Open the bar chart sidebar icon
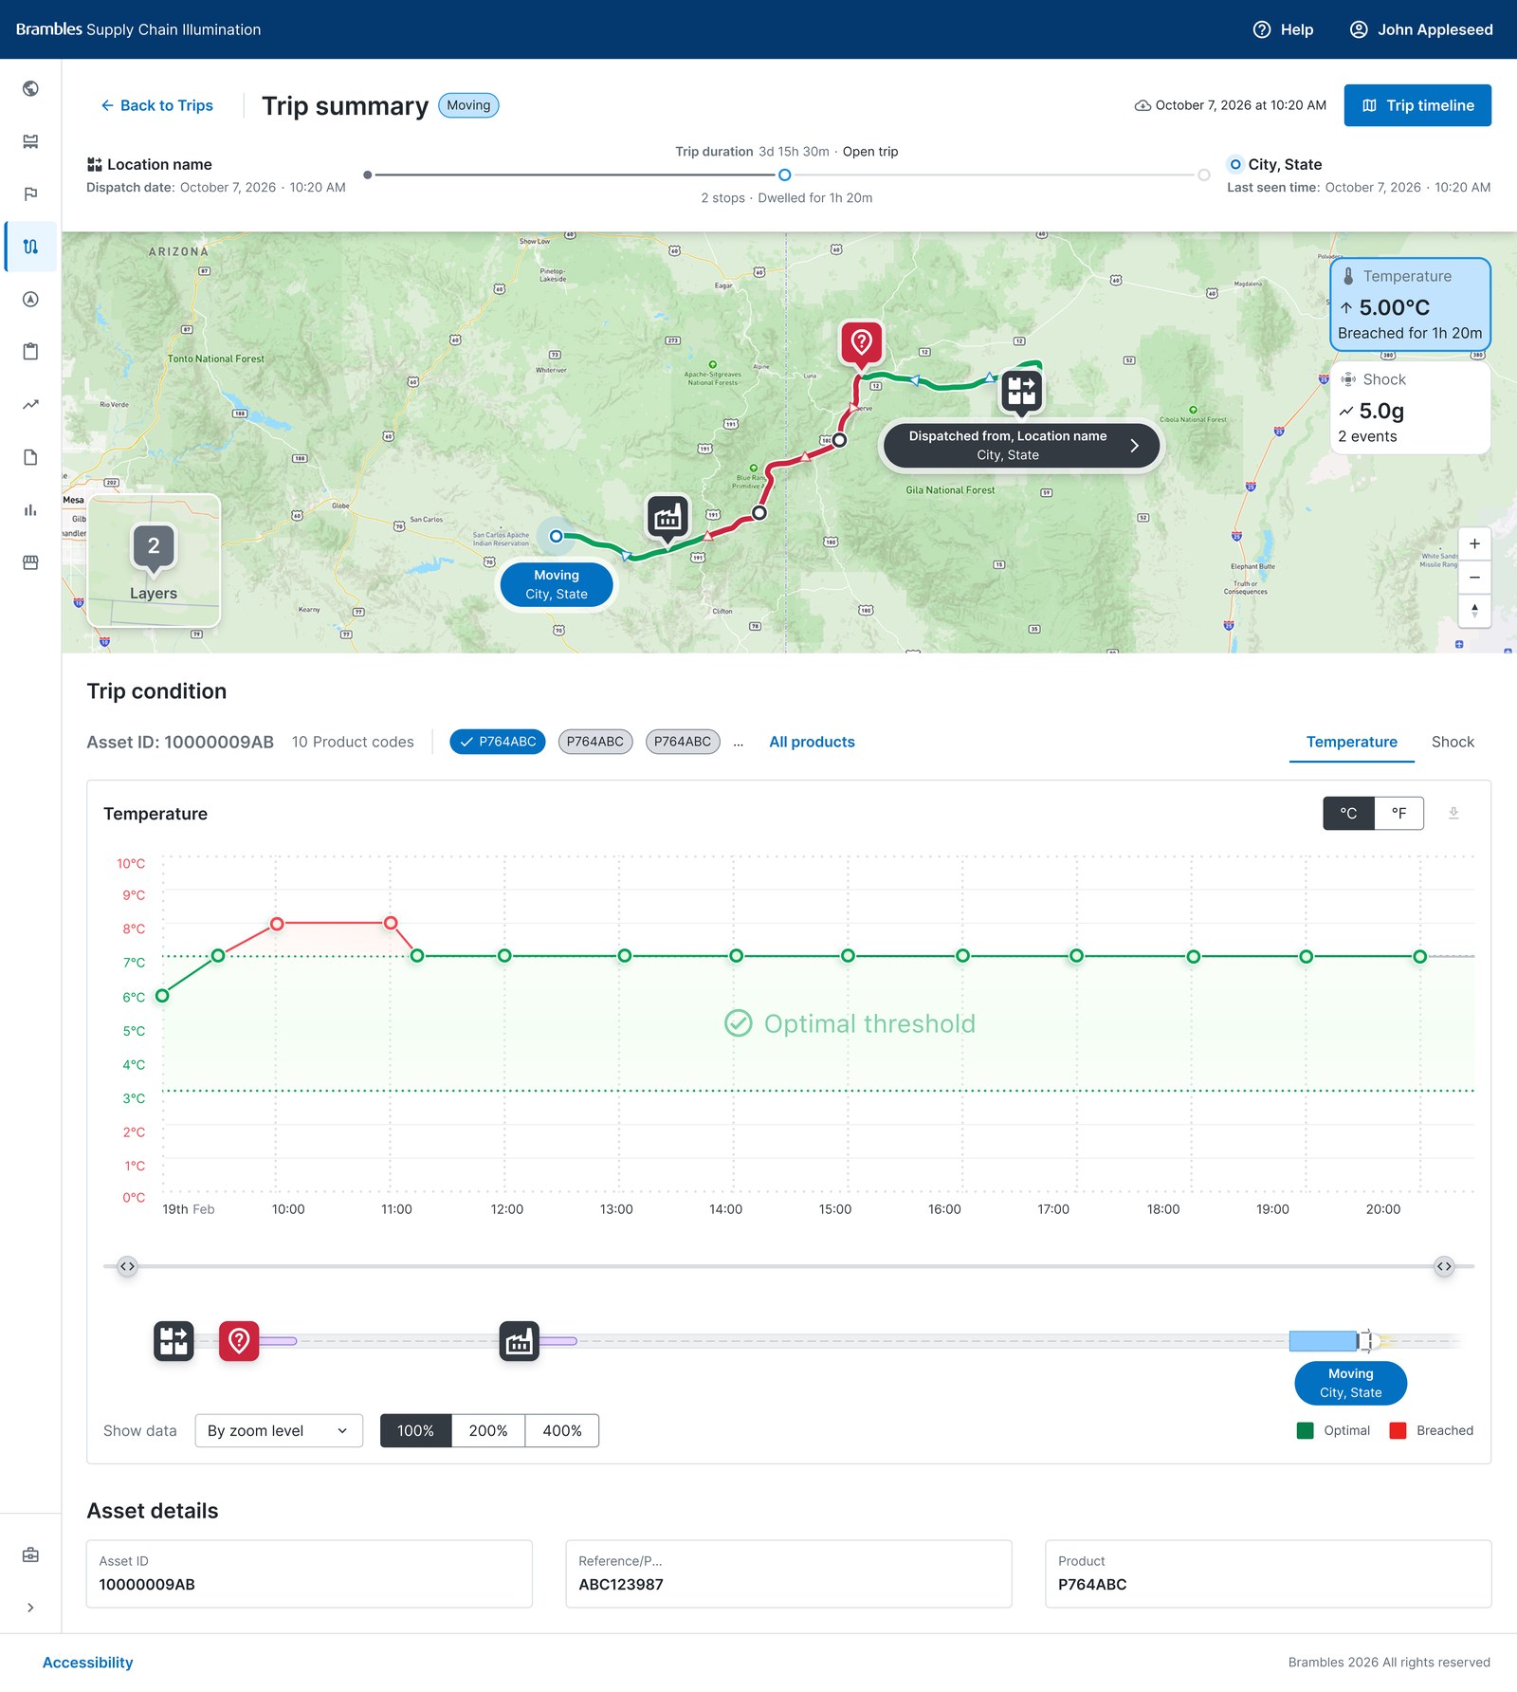 30,509
